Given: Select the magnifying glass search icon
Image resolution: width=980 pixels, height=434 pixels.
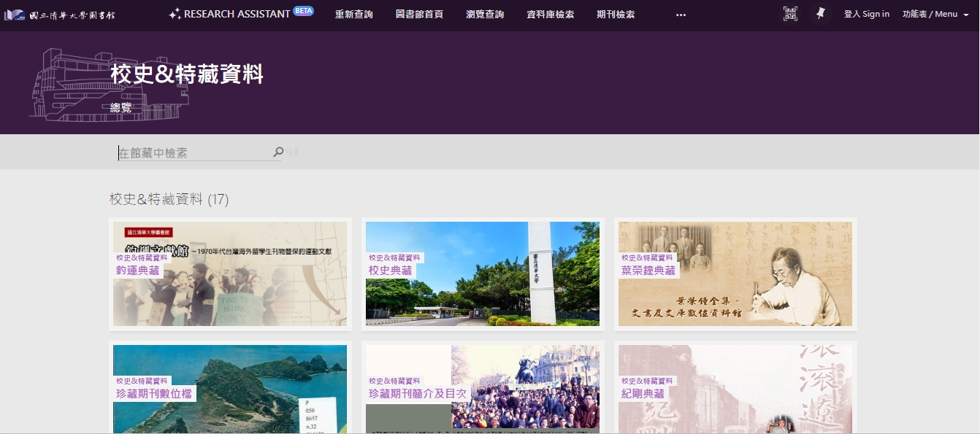Looking at the screenshot, I should pyautogui.click(x=278, y=152).
